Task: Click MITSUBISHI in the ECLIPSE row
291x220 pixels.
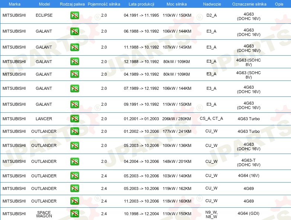Action: (x=14, y=15)
